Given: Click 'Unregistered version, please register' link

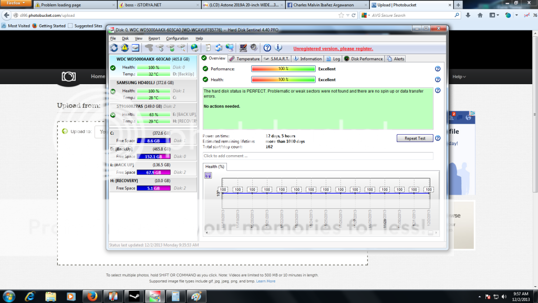Looking at the screenshot, I should [333, 48].
